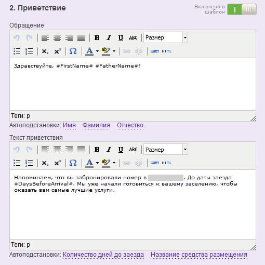Open text color arrow in Обращение editor
The width and height of the screenshot is (265, 265).
[x=97, y=51]
